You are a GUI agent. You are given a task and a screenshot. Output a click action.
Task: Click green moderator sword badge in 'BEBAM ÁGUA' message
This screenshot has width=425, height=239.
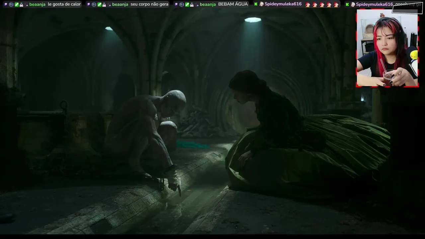[x=187, y=4]
